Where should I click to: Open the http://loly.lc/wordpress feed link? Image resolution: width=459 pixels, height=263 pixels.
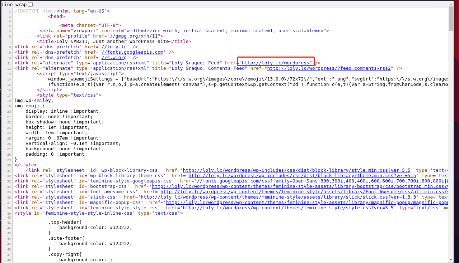click(276, 63)
